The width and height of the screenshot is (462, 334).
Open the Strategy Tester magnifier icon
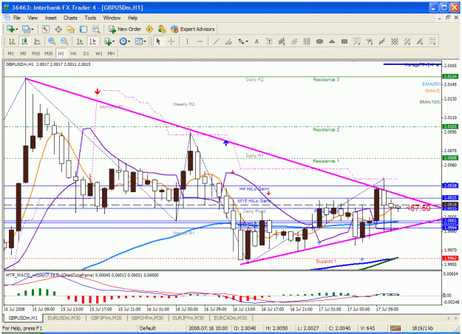click(x=96, y=29)
